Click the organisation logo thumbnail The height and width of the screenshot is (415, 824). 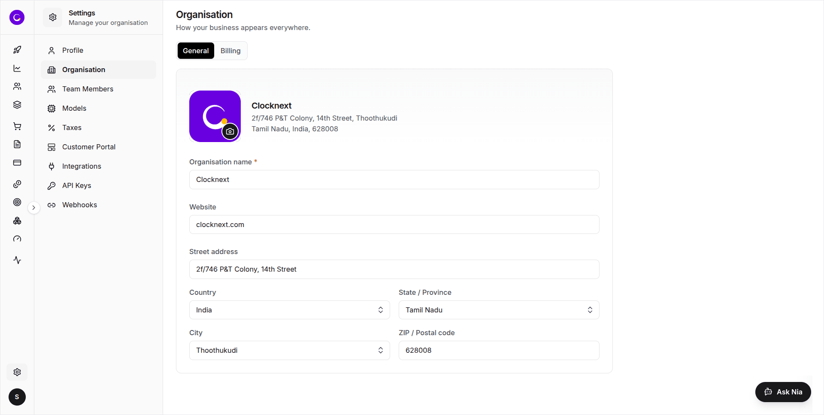click(215, 116)
